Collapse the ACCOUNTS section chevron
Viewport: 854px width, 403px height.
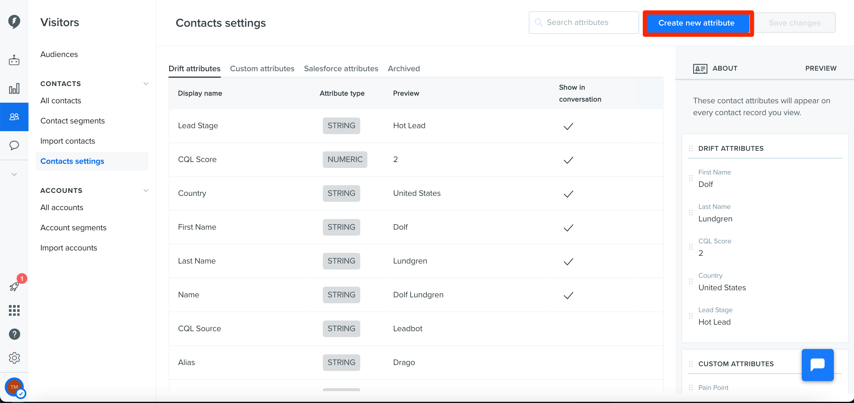(x=145, y=191)
